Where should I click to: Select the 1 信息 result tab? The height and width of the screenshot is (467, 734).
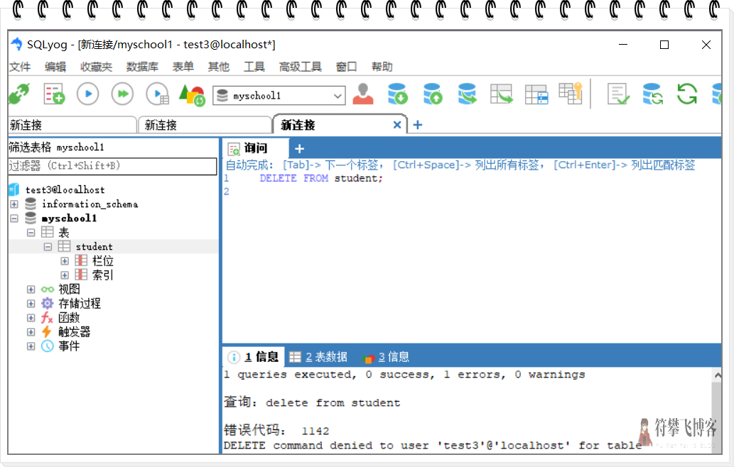(x=253, y=357)
